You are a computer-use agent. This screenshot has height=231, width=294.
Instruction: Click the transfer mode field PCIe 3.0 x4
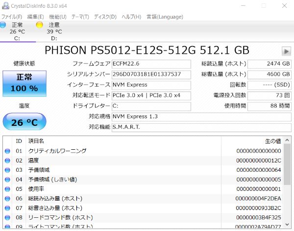[151, 95]
